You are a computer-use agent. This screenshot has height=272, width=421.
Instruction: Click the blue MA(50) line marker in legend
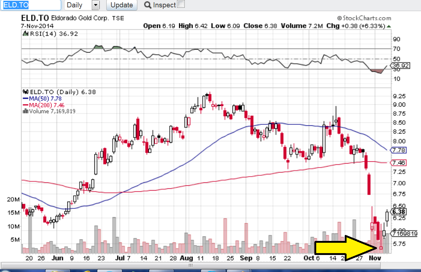(x=26, y=98)
